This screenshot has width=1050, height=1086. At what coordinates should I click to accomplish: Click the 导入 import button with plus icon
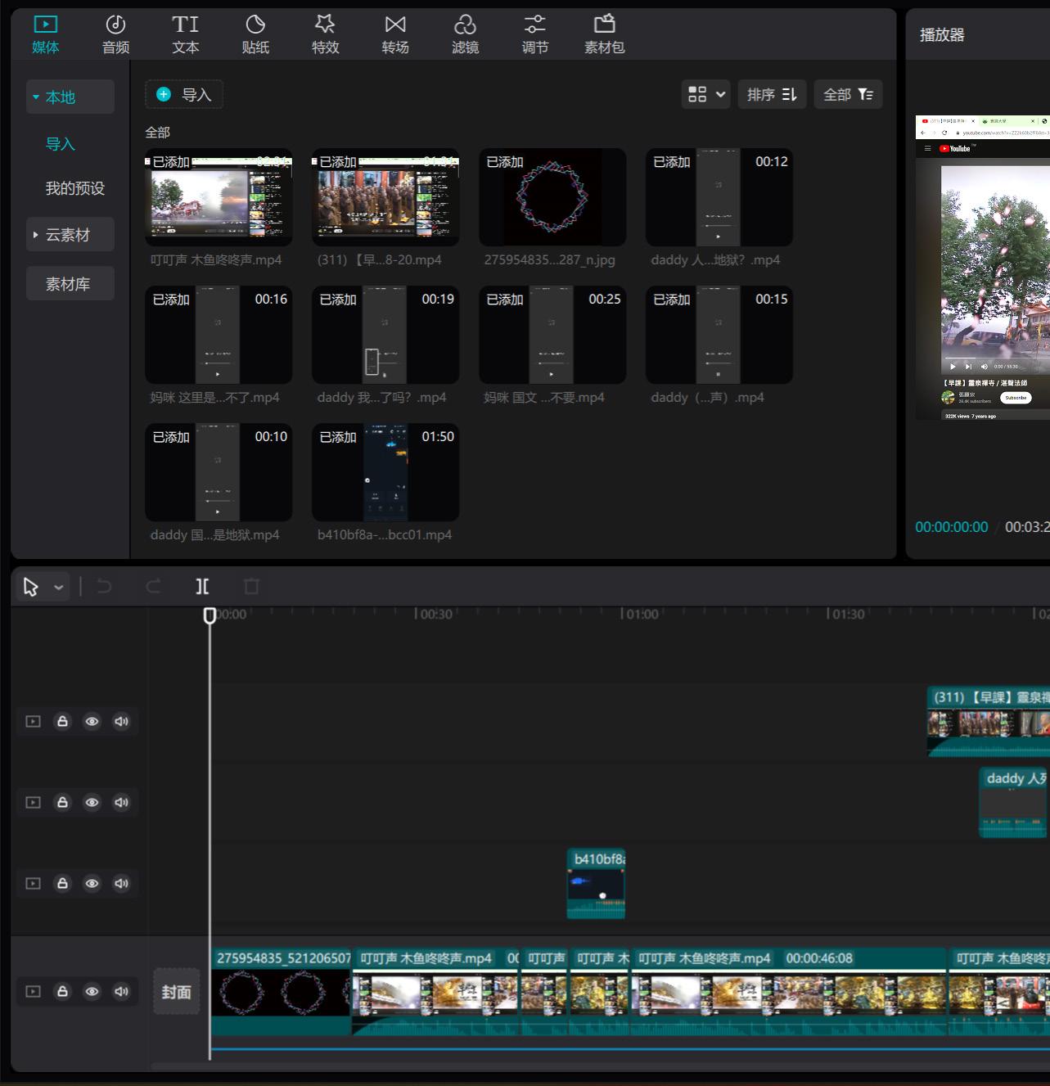[184, 94]
